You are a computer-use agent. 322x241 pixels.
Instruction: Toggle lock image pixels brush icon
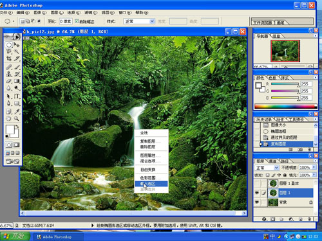coord(273,175)
